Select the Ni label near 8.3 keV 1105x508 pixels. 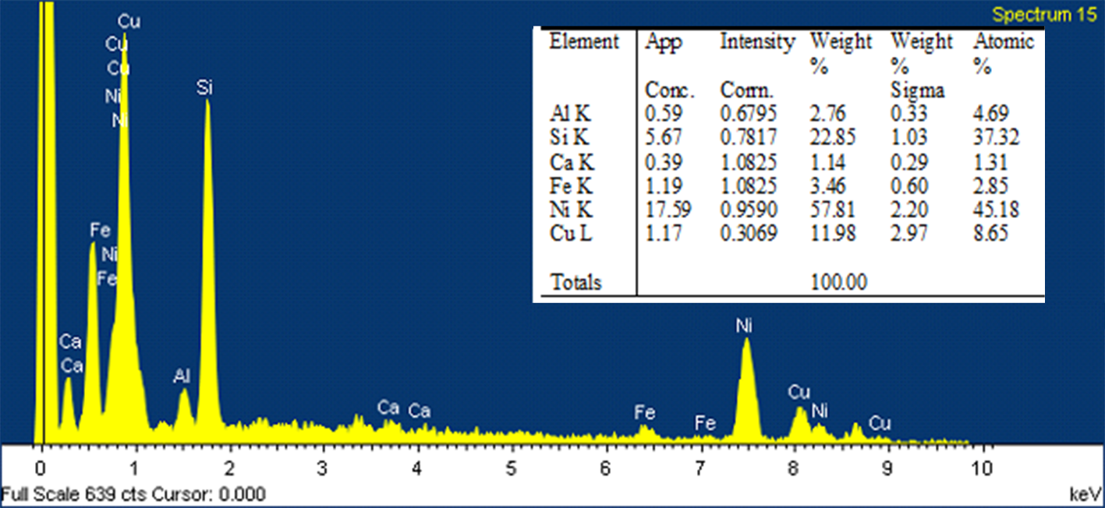[819, 409]
